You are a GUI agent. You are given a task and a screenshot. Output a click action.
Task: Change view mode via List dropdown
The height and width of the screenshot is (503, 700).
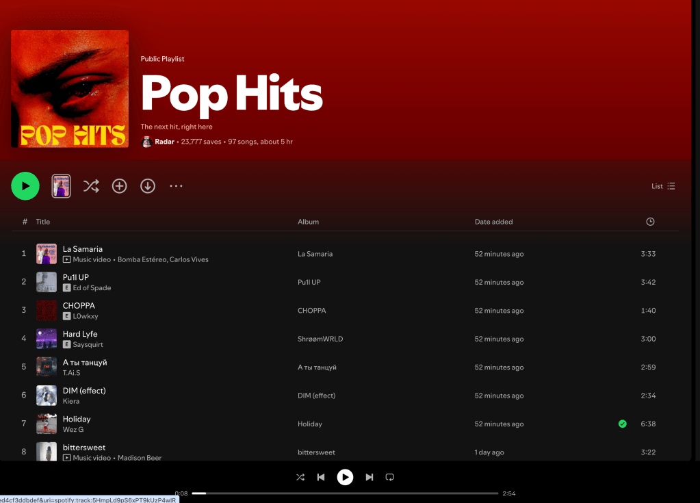664,186
